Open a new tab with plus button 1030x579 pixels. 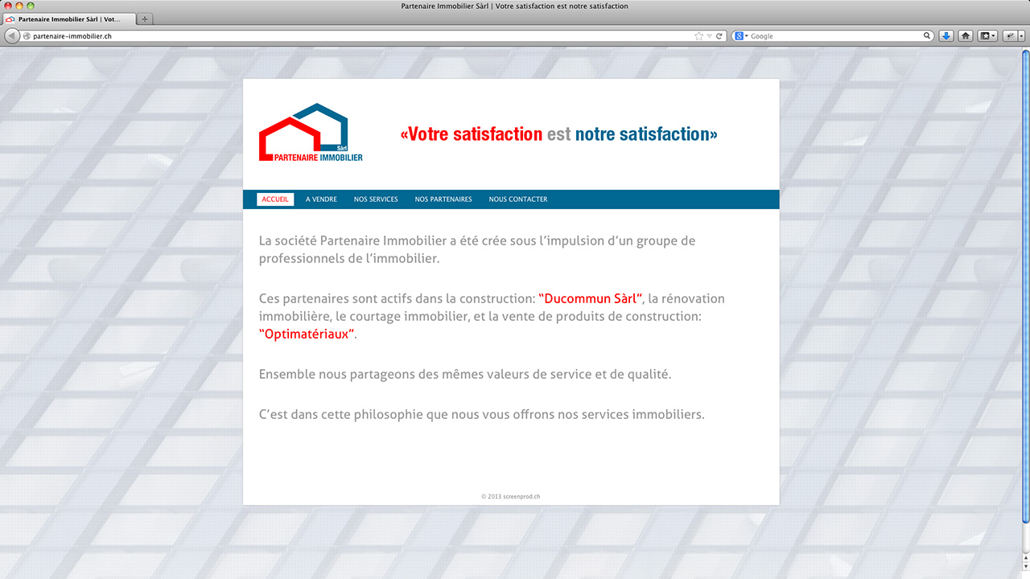click(x=145, y=18)
